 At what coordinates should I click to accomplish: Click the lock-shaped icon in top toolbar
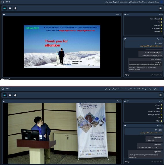[10, 8]
